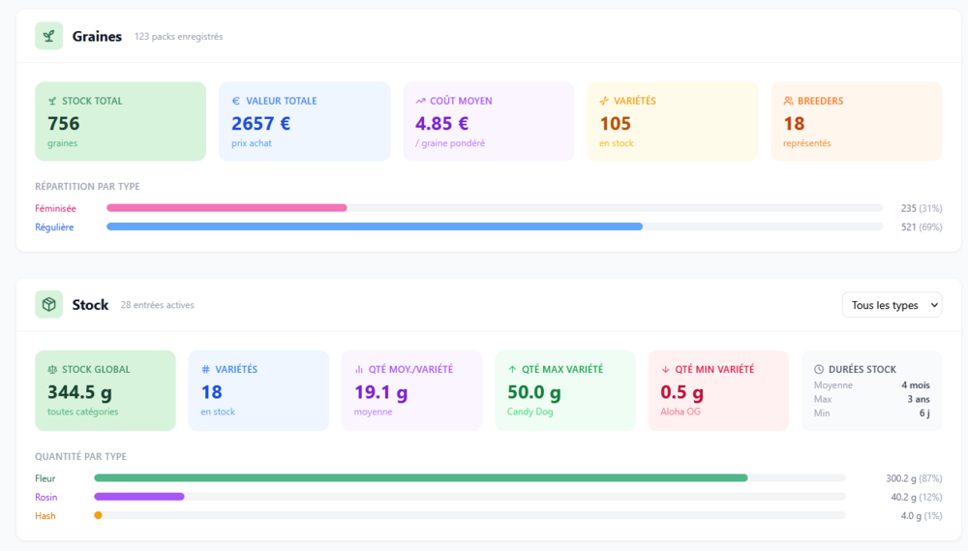Select the Breeders 18 card
Screen dimensions: 968x551
[x=857, y=121]
